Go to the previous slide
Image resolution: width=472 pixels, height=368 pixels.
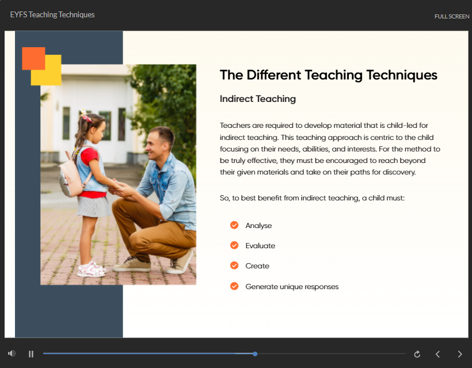point(437,354)
